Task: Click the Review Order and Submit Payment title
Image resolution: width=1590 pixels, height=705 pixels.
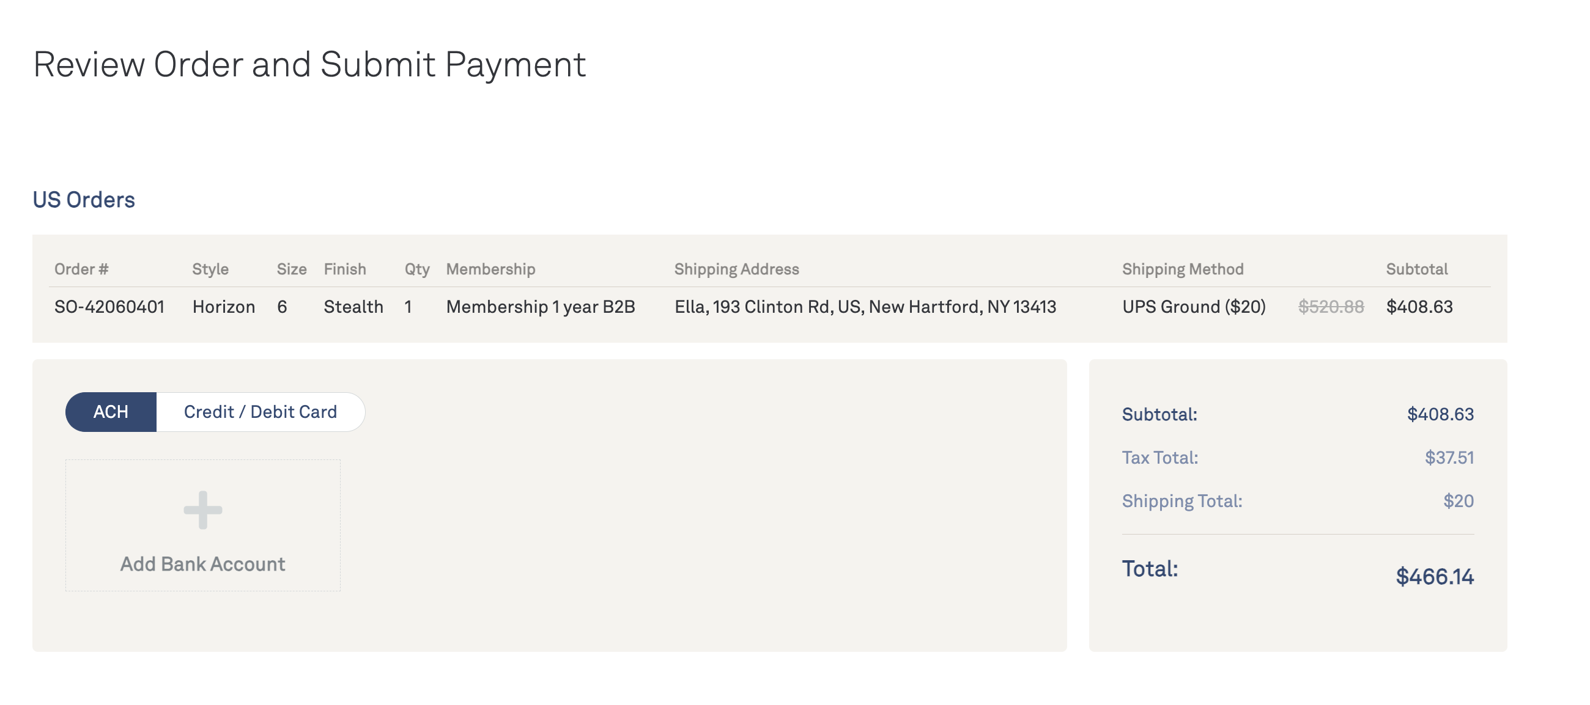Action: click(309, 64)
